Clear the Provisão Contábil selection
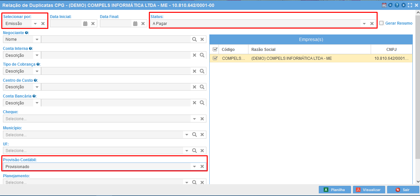The width and height of the screenshot is (420, 196). pos(202,166)
